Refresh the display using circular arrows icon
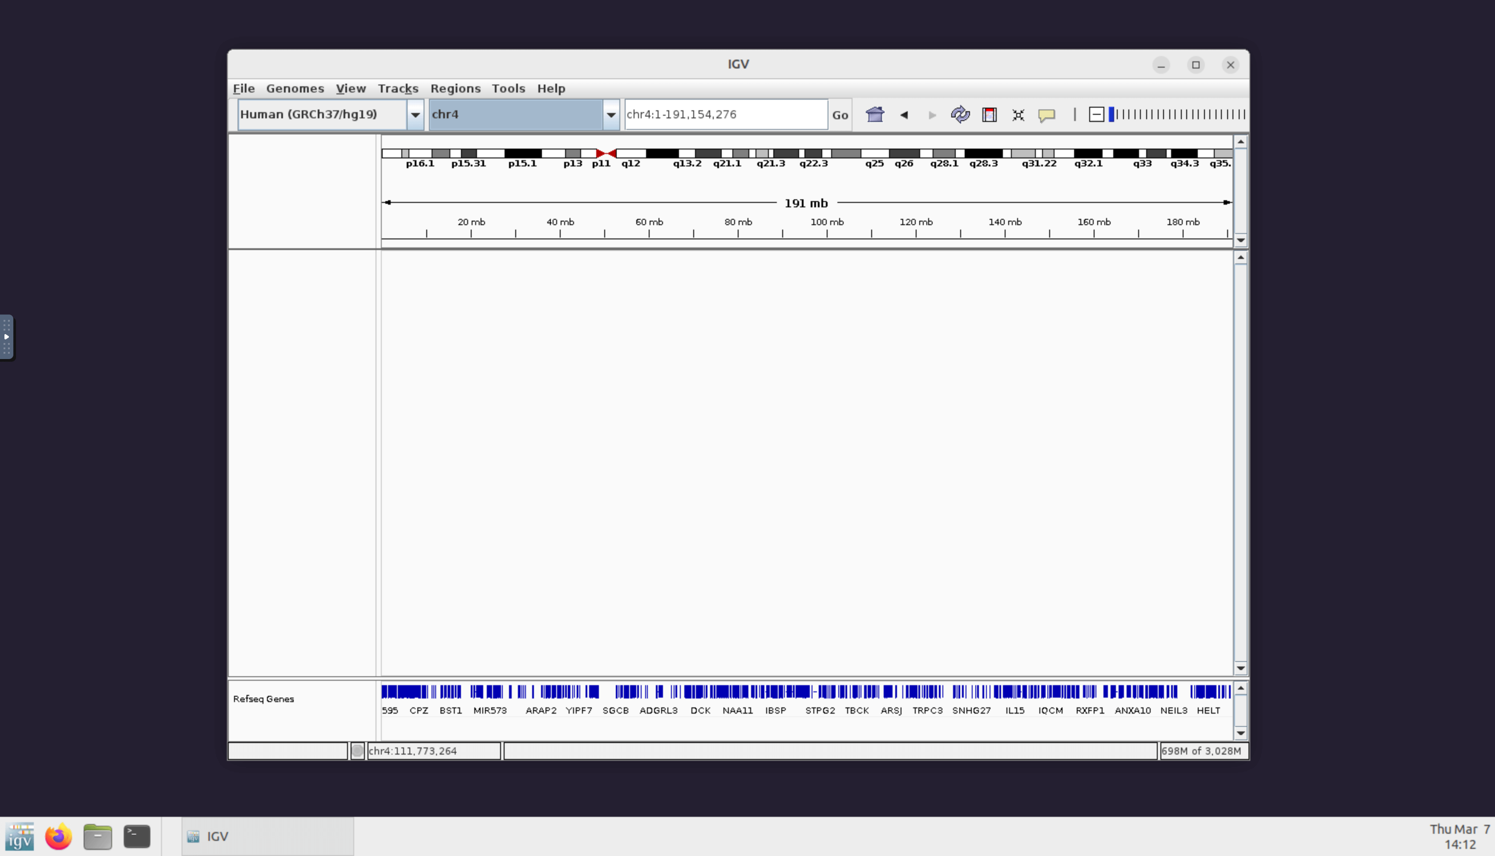This screenshot has width=1495, height=856. coord(960,114)
